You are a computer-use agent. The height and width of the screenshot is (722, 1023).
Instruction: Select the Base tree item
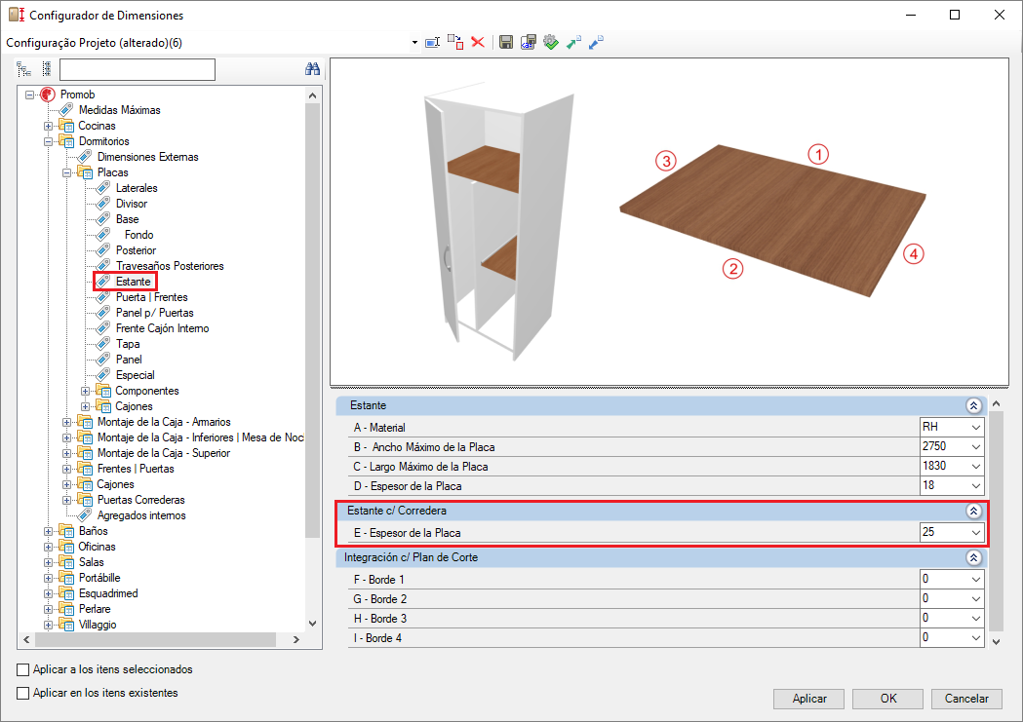(x=127, y=219)
